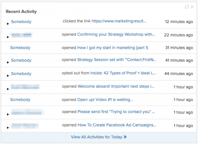
Task: Open Inside: 42 Types of Proof link
Action: click(123, 73)
